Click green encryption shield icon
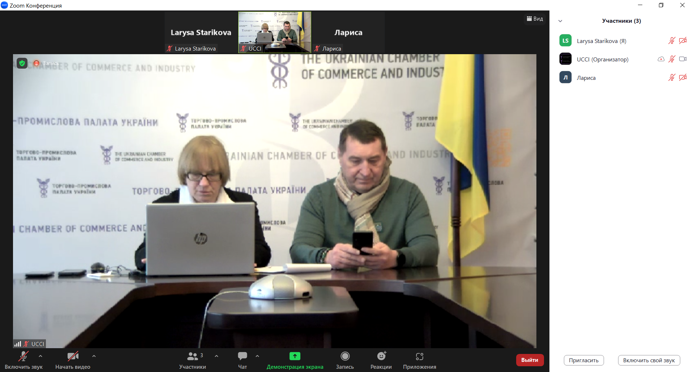Viewport: 694px width, 372px height. tap(22, 63)
